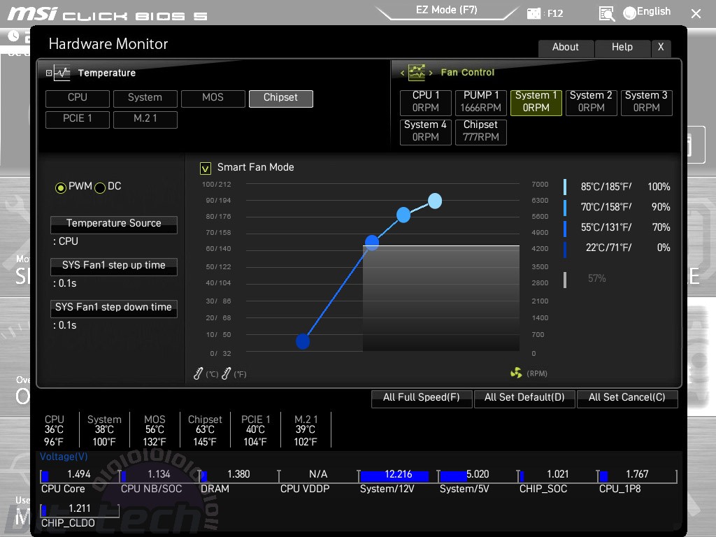Click the CHIP_CLDO voltage value 1.211
This screenshot has width=716, height=537.
click(x=80, y=509)
